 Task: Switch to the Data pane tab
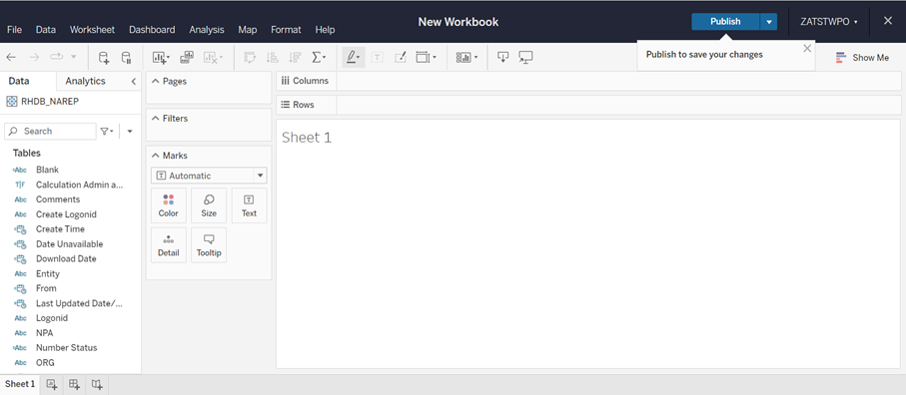(19, 82)
